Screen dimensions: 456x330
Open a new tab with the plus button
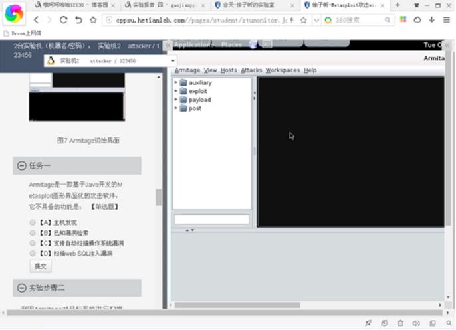tap(398, 5)
